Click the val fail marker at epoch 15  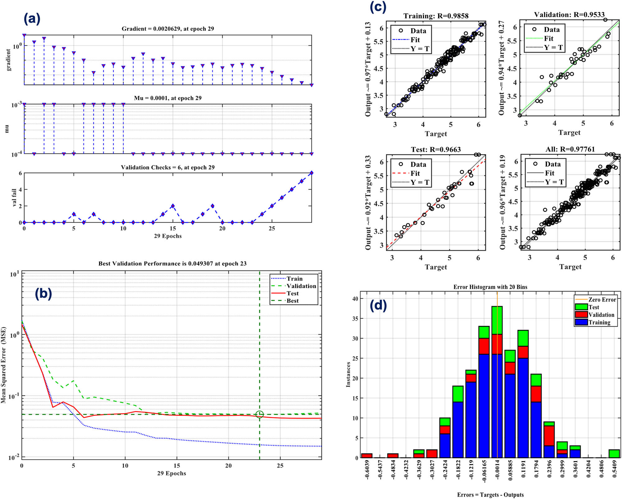[173, 205]
